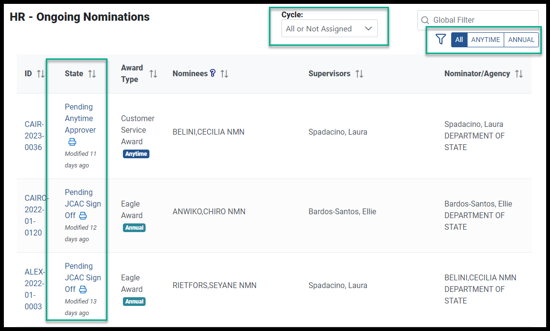Click Modified 12 days ago text

click(x=80, y=233)
